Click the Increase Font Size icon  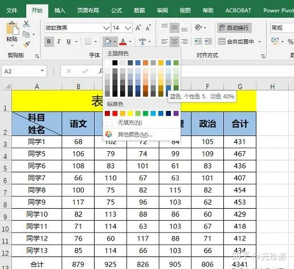click(138, 28)
